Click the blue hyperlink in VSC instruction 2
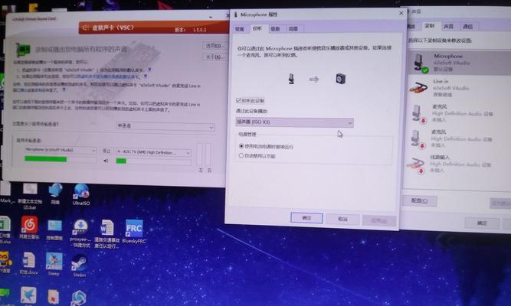Viewport: 511px width, 306px height. pyautogui.click(x=108, y=76)
